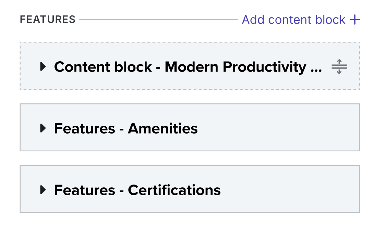Click the down arrow of the reorder handle
Viewport: 373px width, 226px height.
point(339,72)
